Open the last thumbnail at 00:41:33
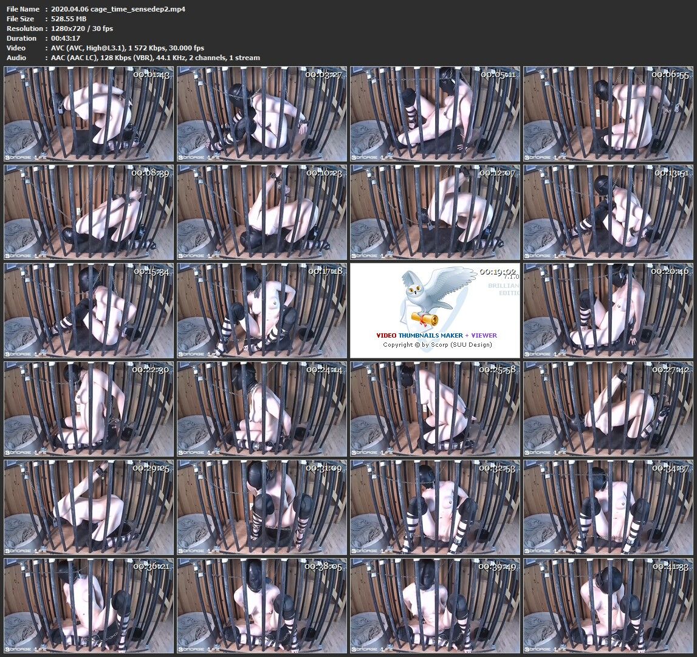The image size is (697, 657). point(608,605)
